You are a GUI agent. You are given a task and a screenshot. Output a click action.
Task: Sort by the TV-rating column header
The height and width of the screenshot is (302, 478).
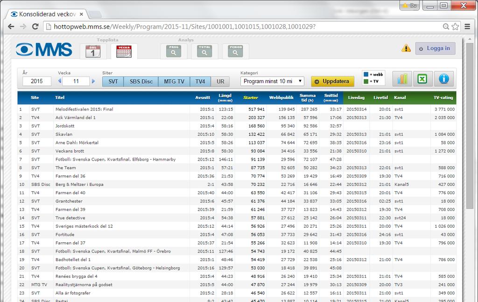tap(443, 98)
